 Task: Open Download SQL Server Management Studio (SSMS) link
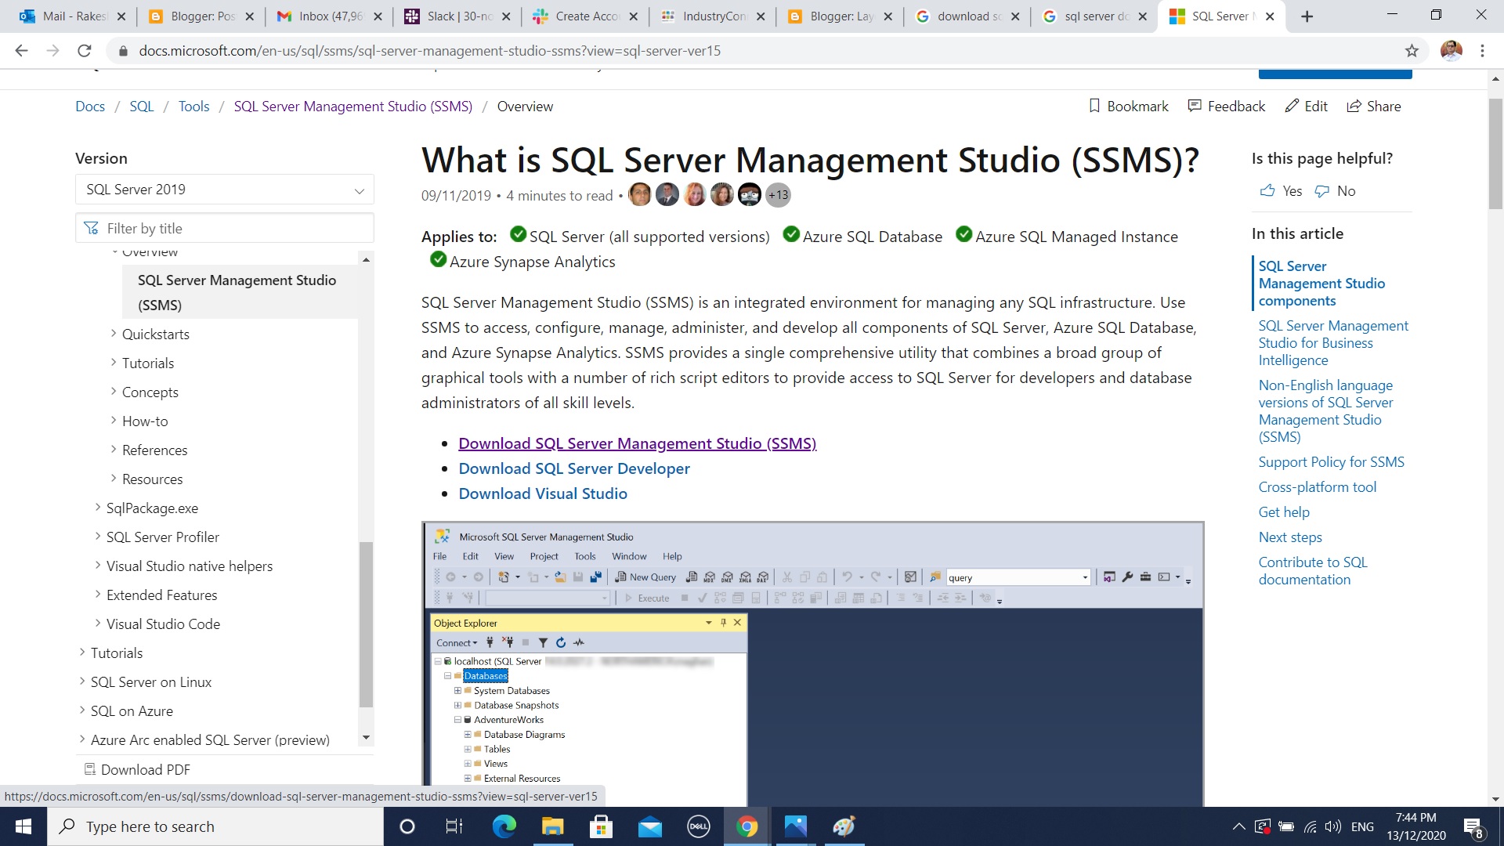(x=637, y=443)
